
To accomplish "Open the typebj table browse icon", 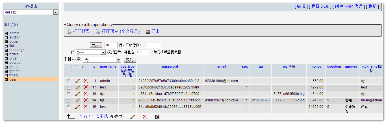I will coord(6,67).
